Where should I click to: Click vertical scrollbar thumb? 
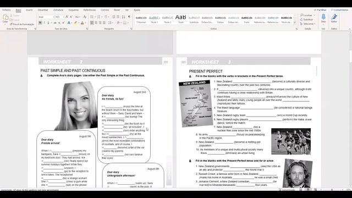tap(350, 56)
